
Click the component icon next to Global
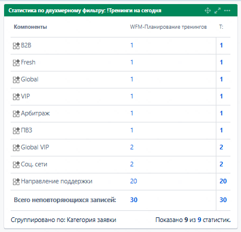pos(16,80)
